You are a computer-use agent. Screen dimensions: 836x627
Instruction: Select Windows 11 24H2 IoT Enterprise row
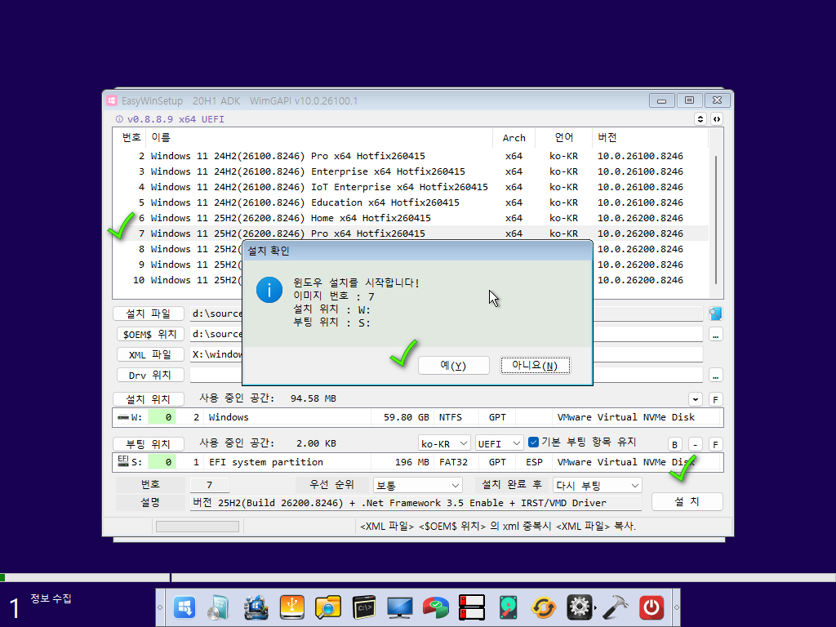(411, 187)
